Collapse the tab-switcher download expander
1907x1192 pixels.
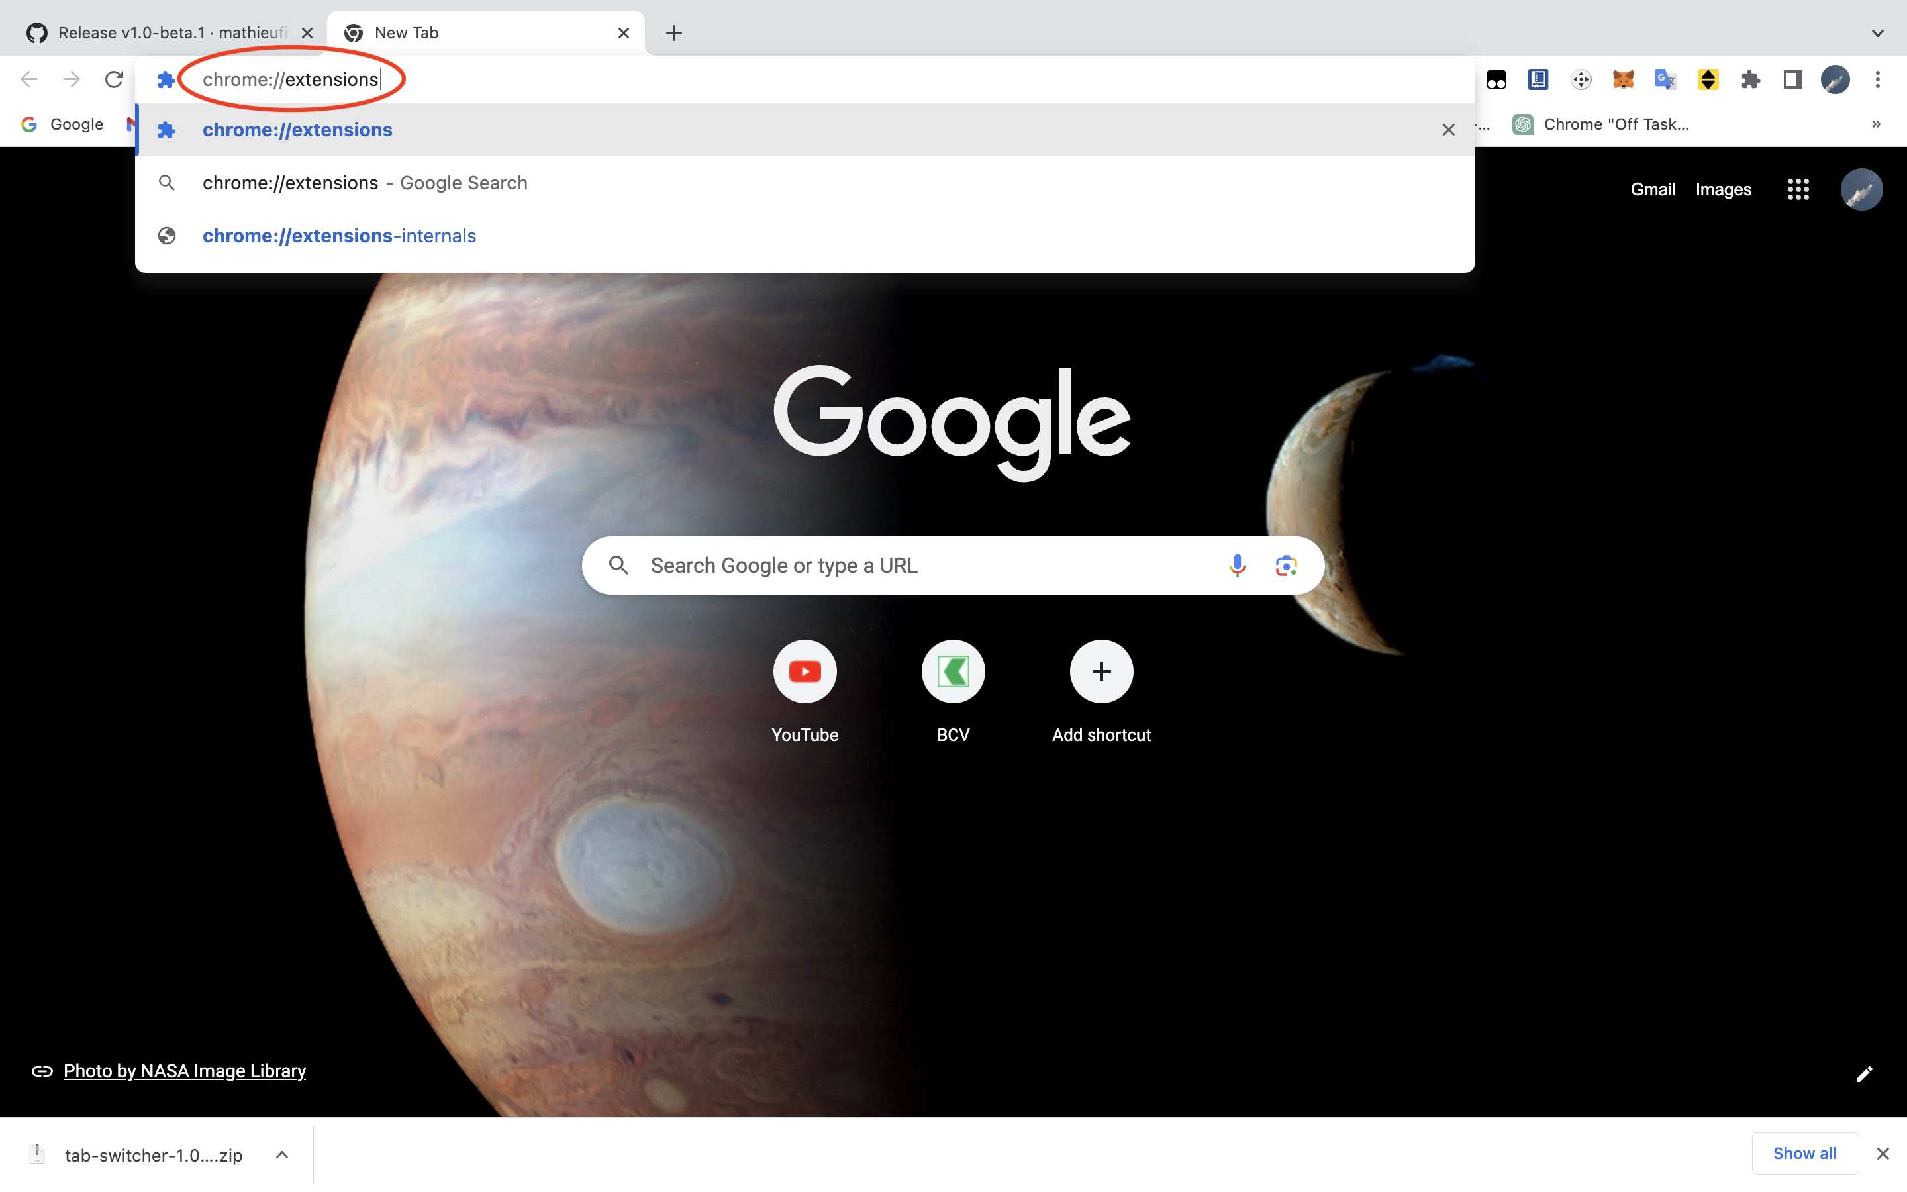(281, 1154)
